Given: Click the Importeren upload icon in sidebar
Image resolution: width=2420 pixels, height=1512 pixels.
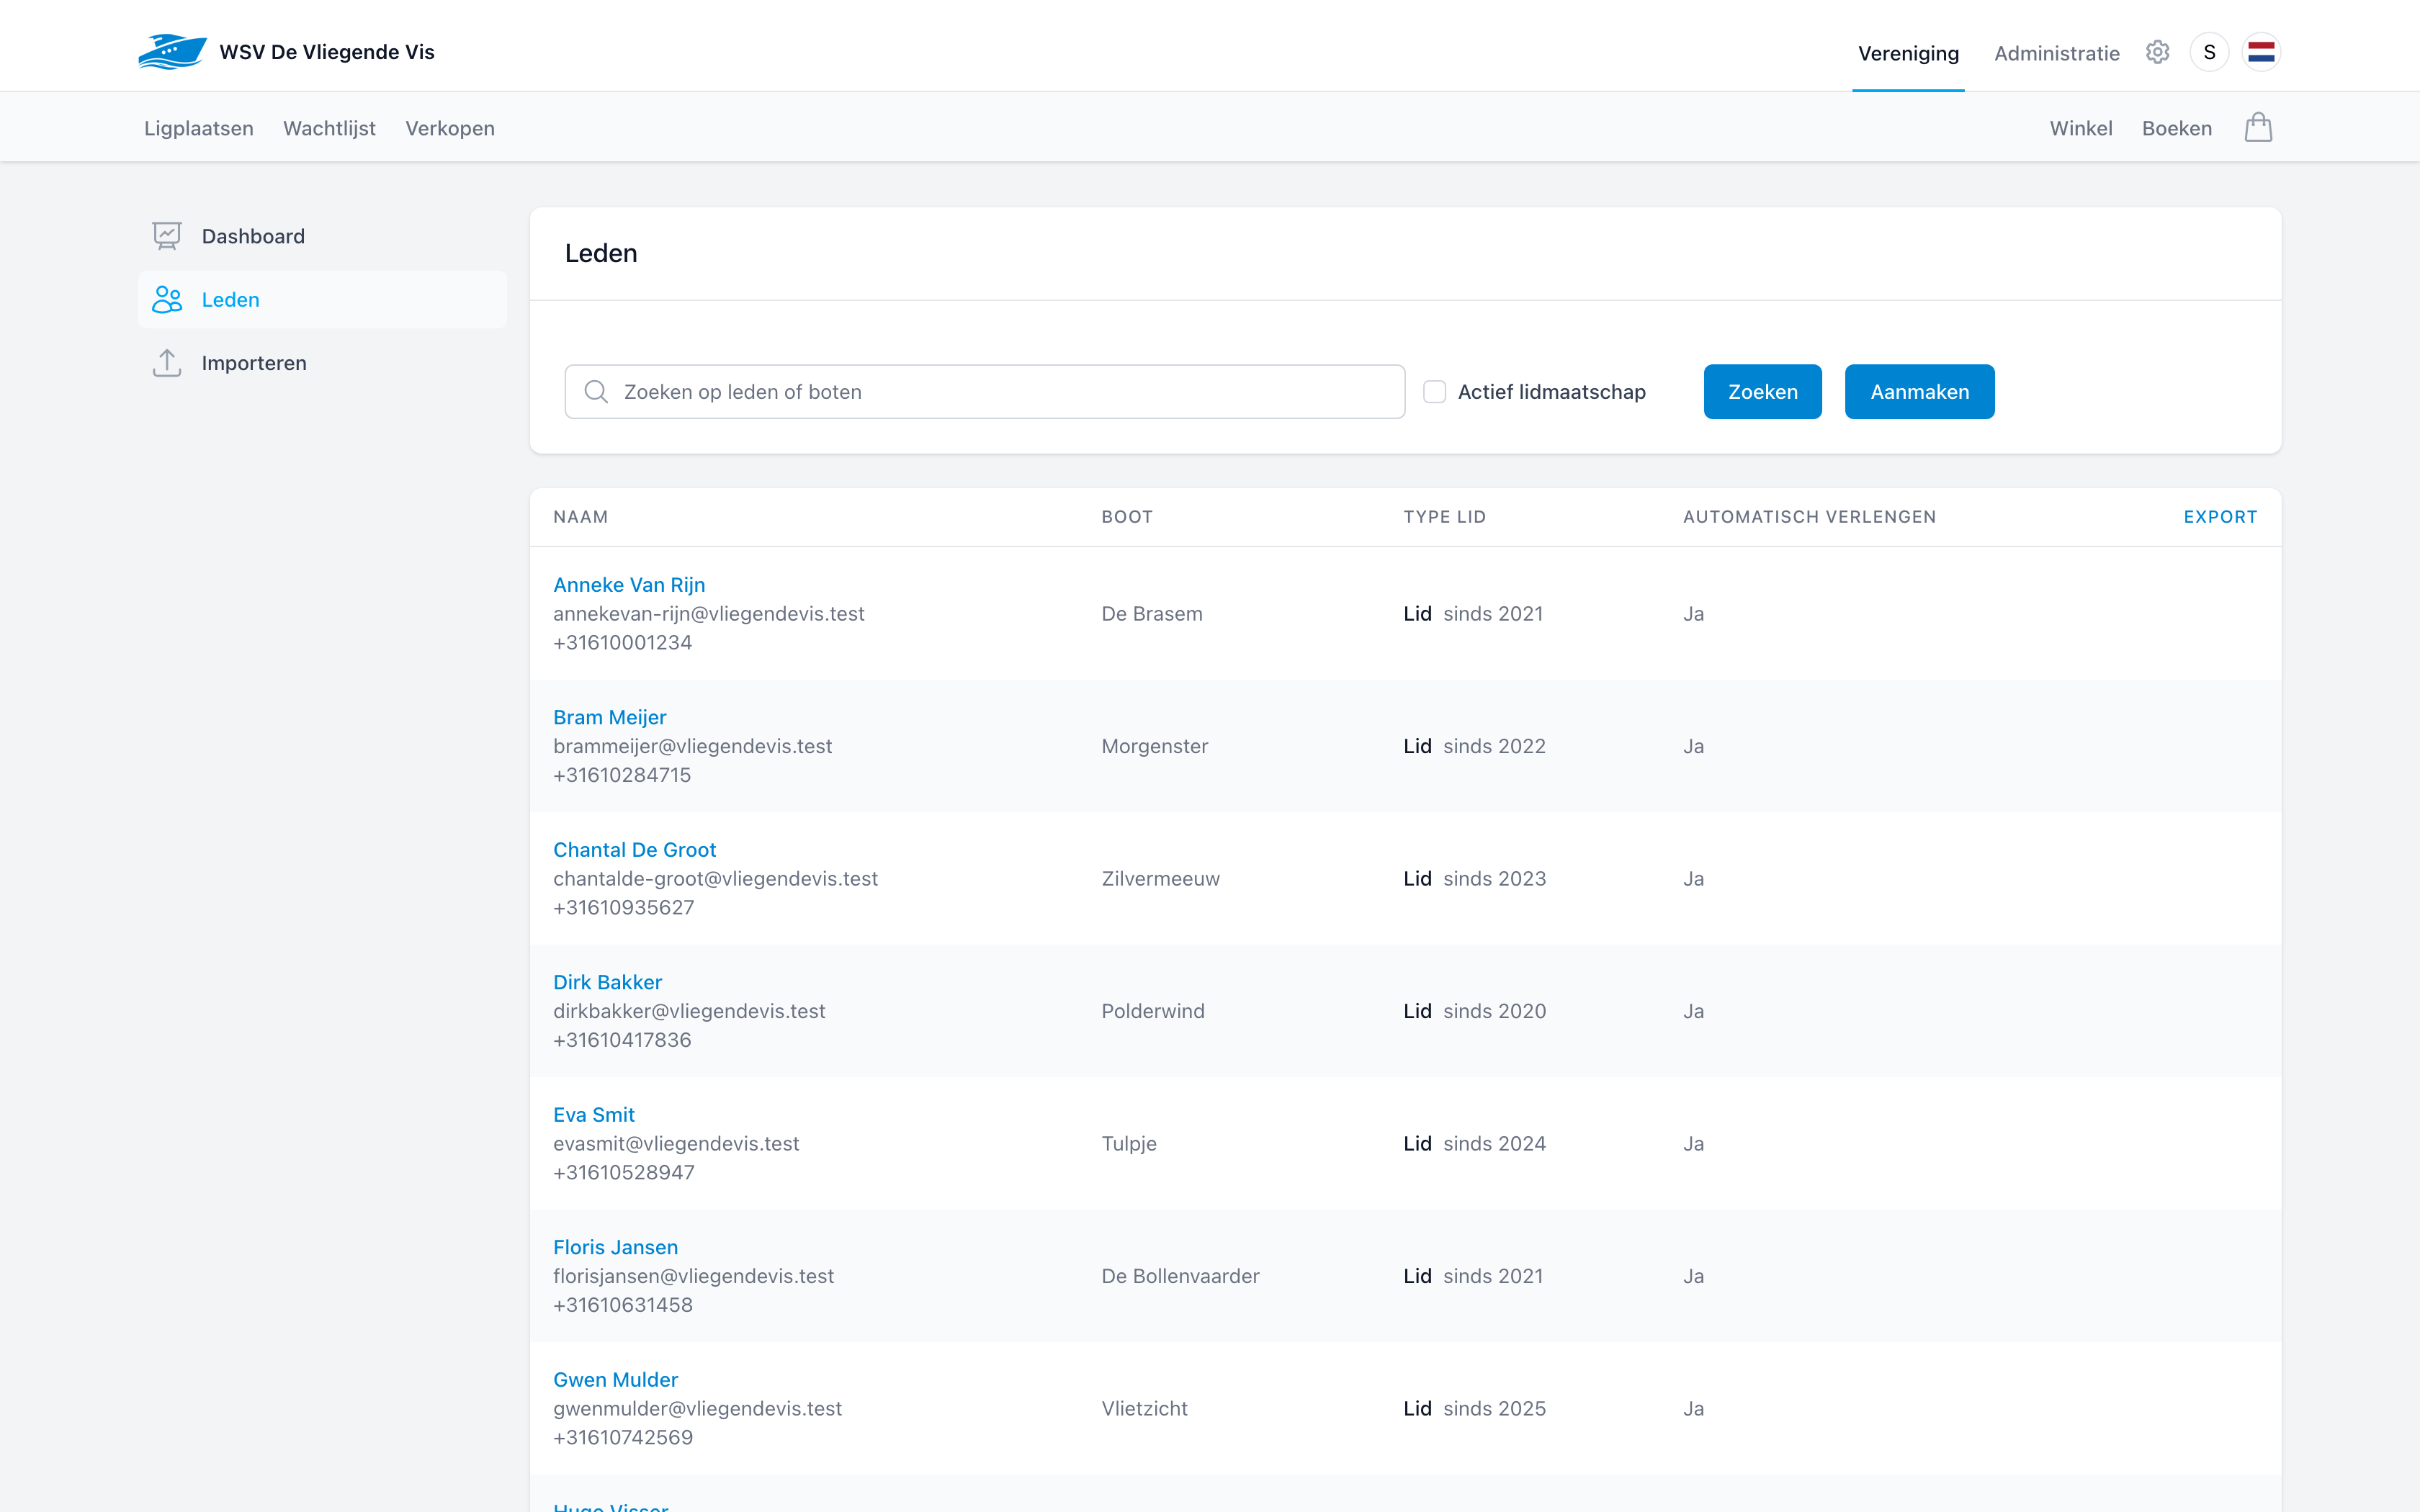Looking at the screenshot, I should [167, 363].
